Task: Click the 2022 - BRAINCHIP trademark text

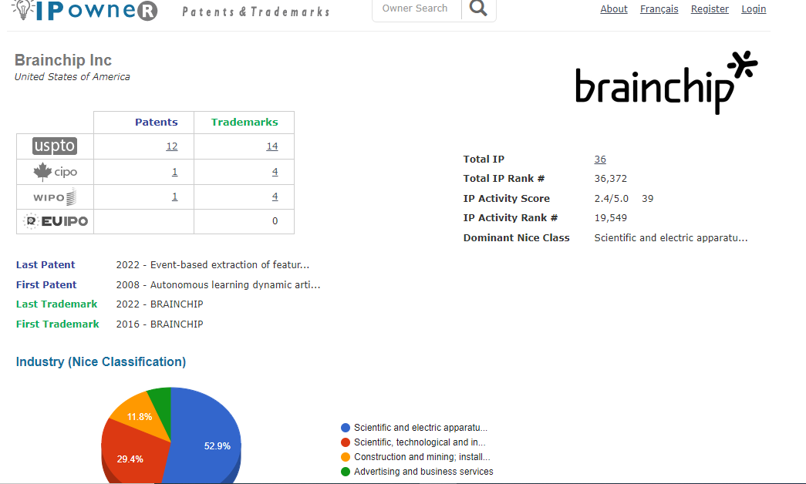Action: 160,304
